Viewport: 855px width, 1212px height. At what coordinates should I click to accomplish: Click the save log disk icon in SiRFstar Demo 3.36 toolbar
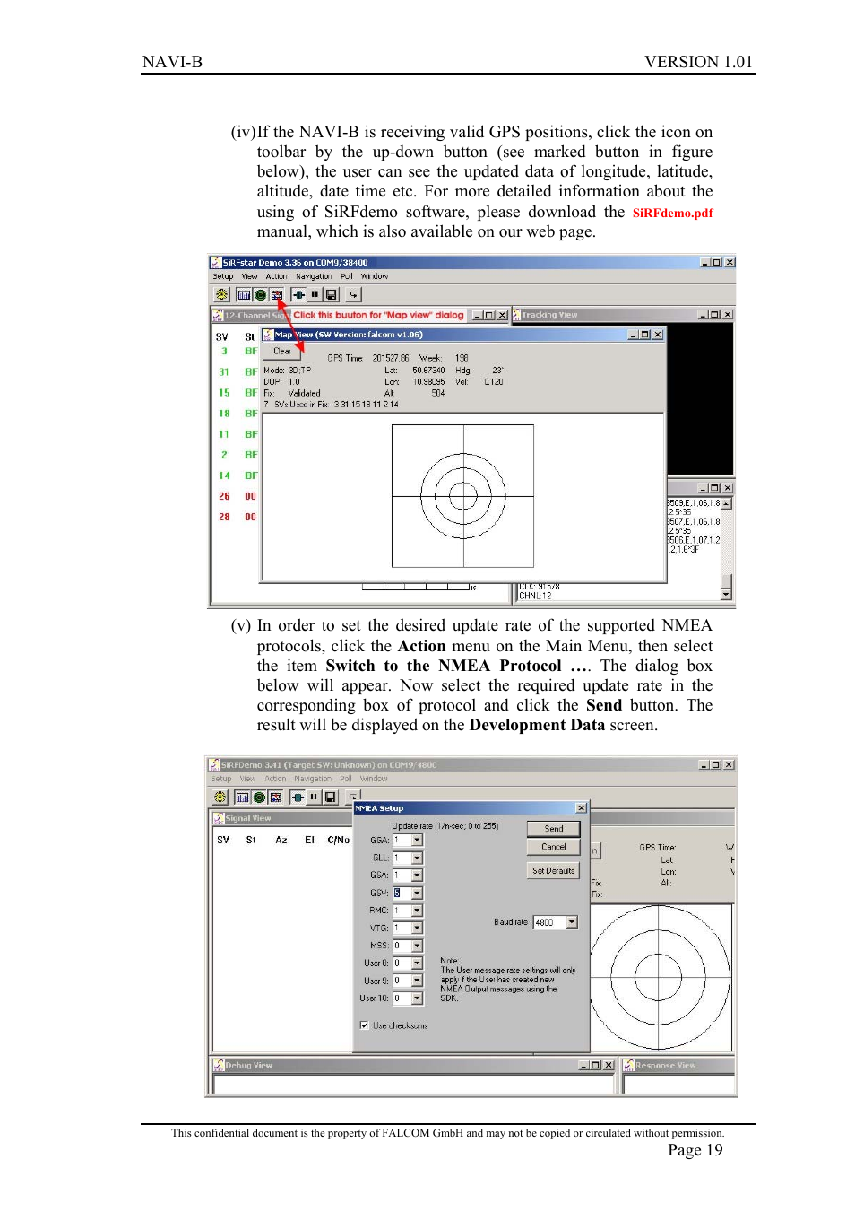pyautogui.click(x=331, y=294)
